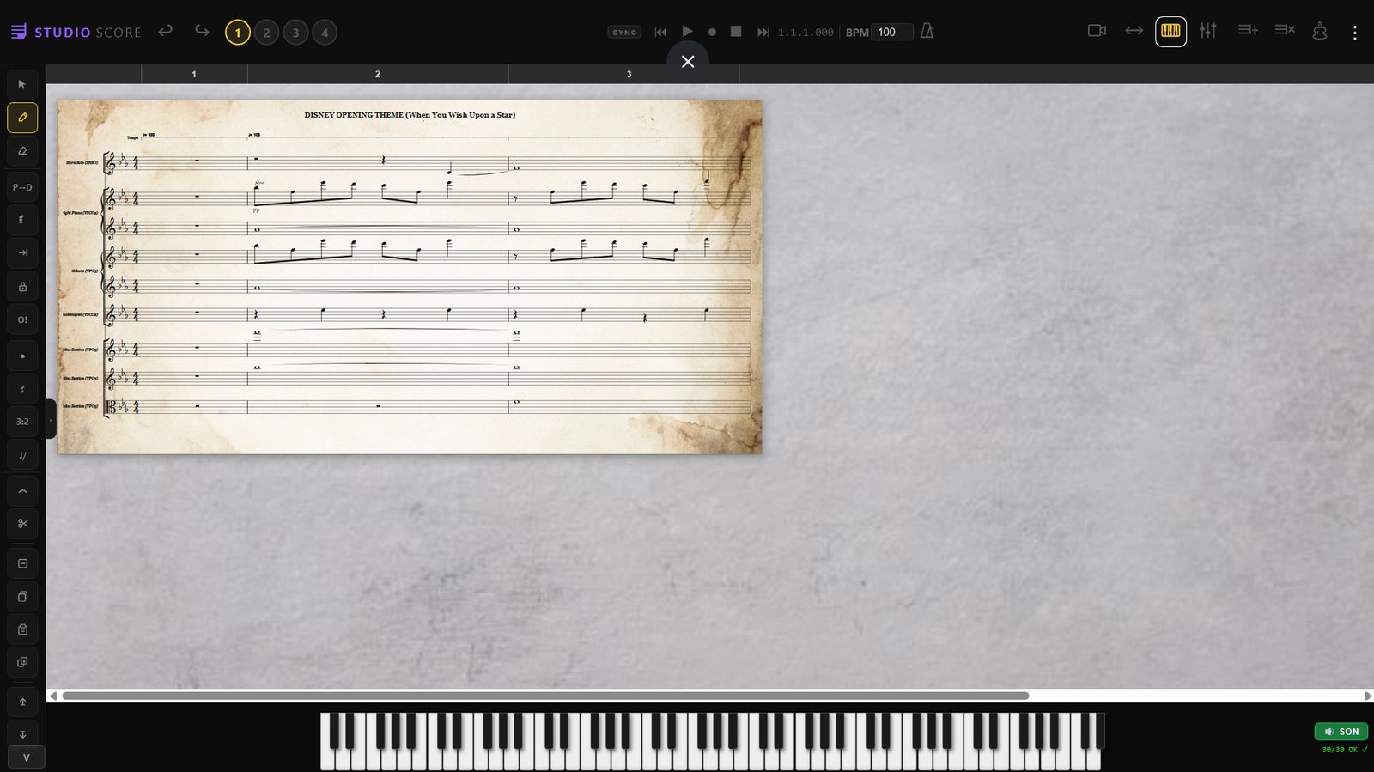Click the horizontal scrollbar thumb

(x=545, y=696)
